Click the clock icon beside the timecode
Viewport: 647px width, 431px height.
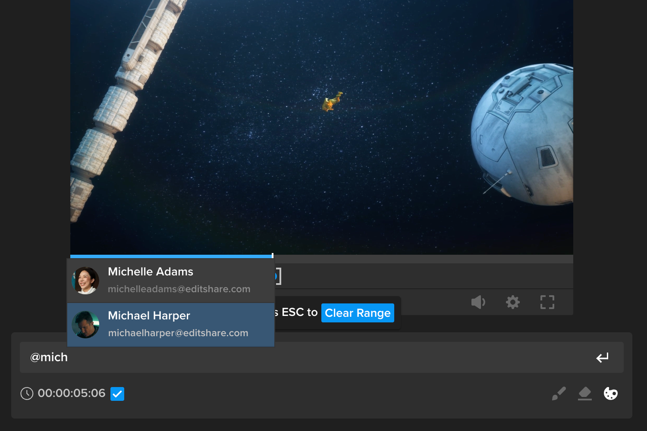26,394
